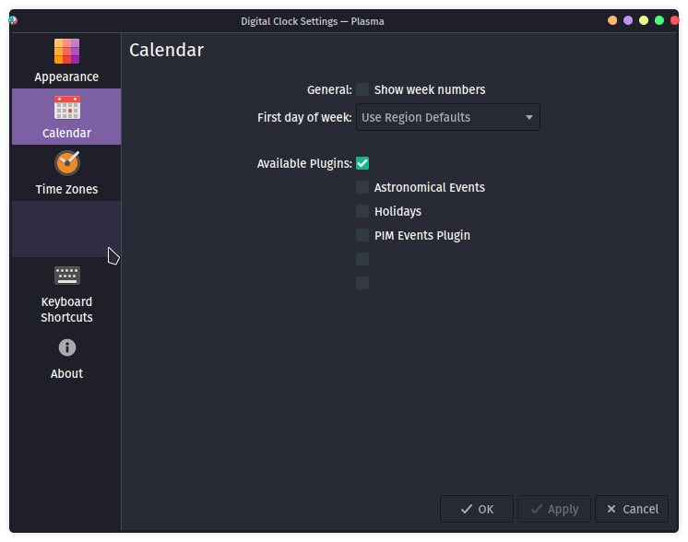Enable the Astronomical Events plugin
688x542 pixels.
click(362, 187)
